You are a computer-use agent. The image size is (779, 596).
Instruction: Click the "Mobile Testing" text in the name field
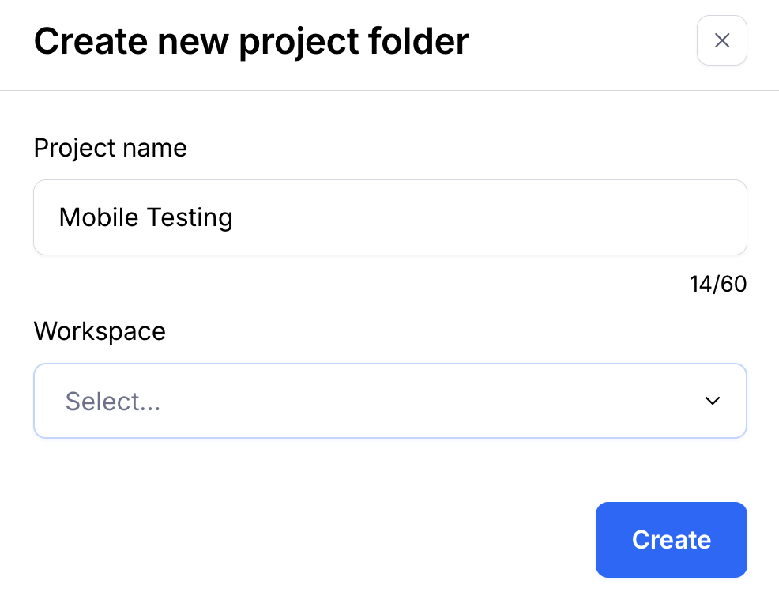tap(145, 217)
